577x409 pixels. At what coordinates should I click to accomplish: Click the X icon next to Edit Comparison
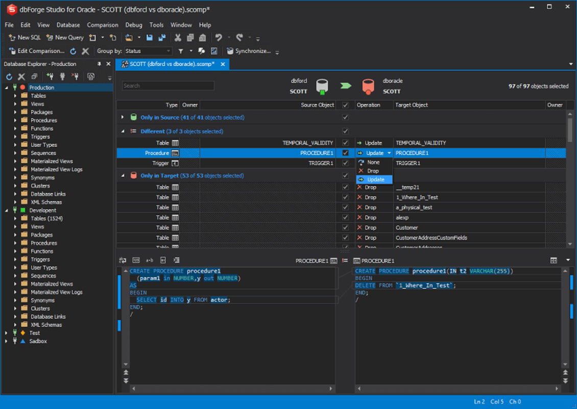click(85, 51)
